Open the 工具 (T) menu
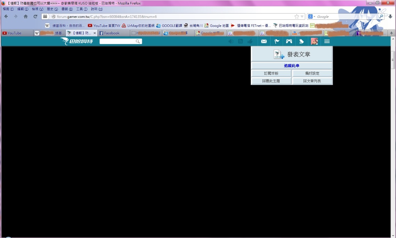The height and width of the screenshot is (238, 396). 82,9
